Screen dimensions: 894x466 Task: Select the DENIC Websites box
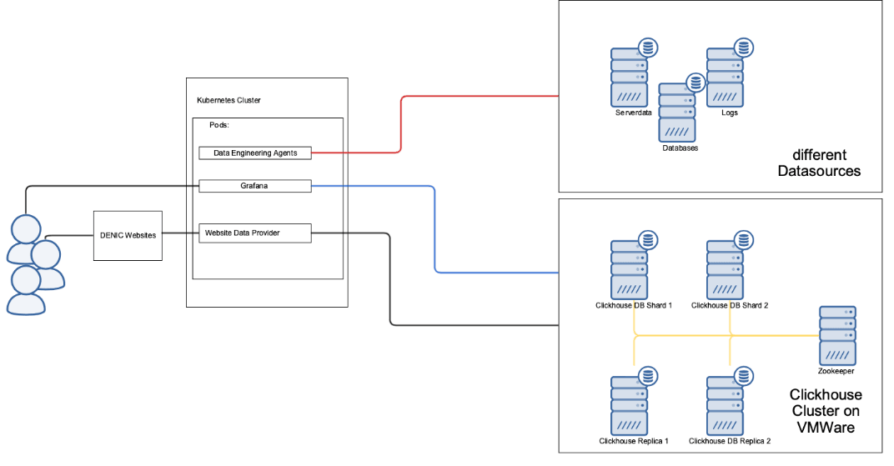128,235
